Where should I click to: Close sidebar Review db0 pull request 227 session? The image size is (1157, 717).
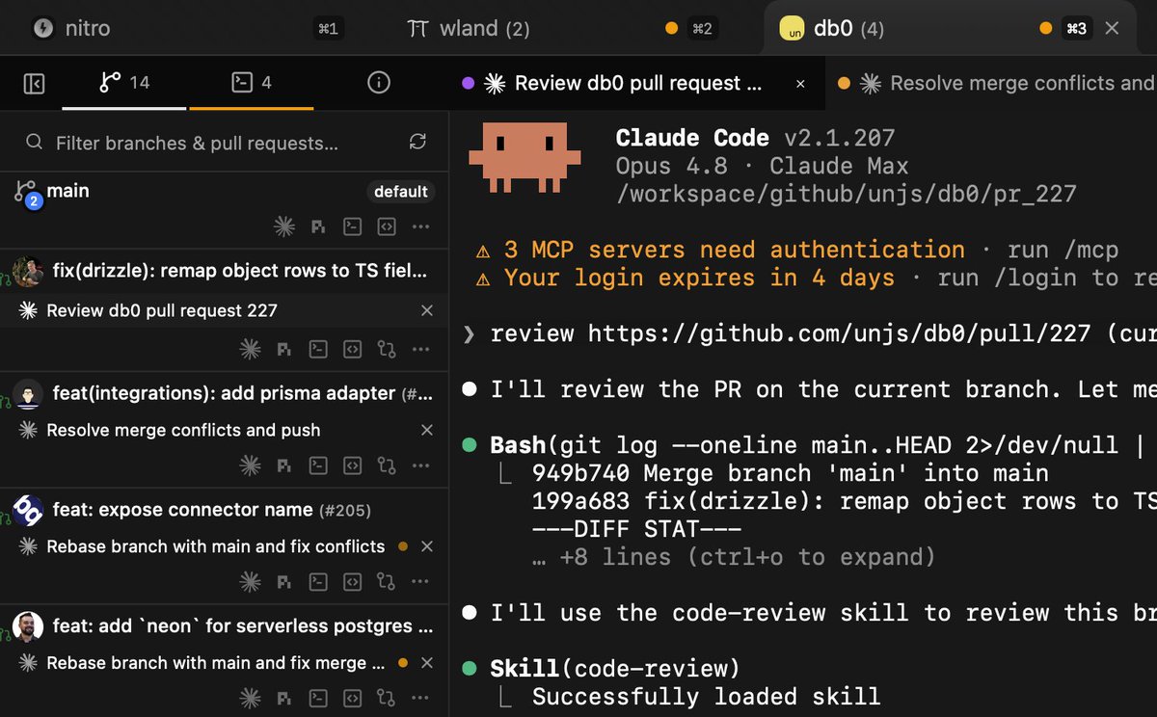[x=427, y=310]
